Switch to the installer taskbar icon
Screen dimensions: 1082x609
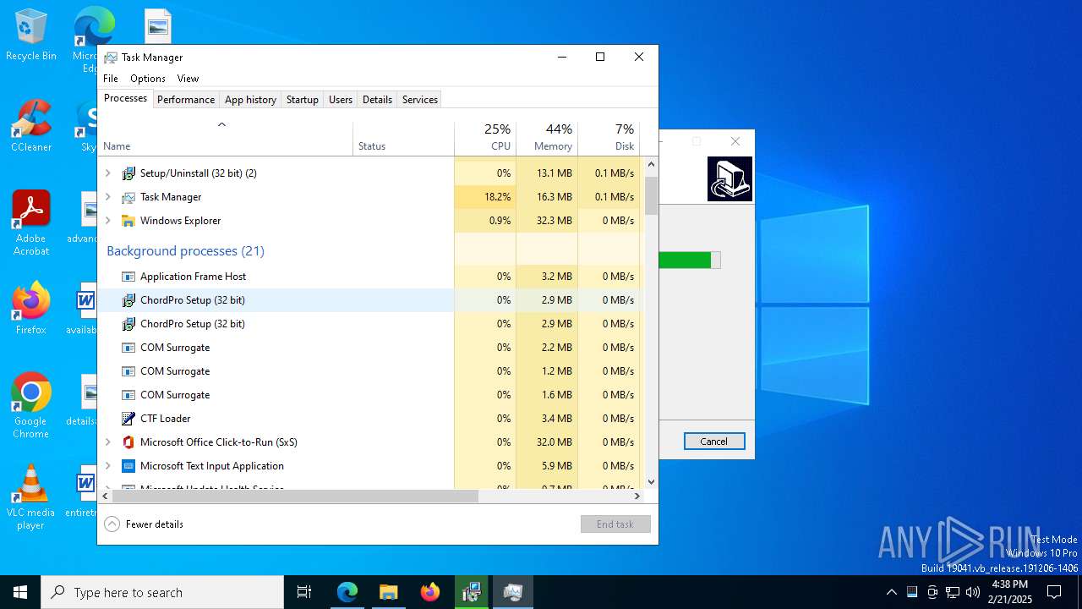point(471,592)
